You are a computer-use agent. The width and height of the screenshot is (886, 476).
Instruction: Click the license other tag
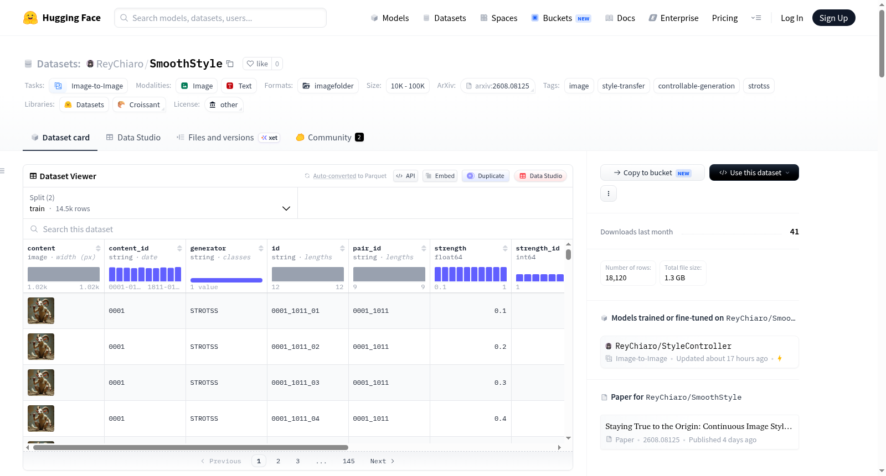[224, 104]
